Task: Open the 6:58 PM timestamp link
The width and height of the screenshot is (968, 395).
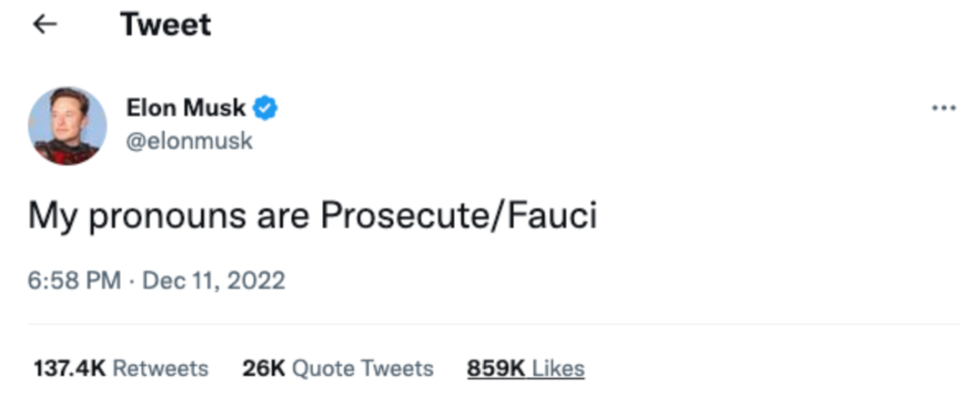Action: (x=74, y=281)
